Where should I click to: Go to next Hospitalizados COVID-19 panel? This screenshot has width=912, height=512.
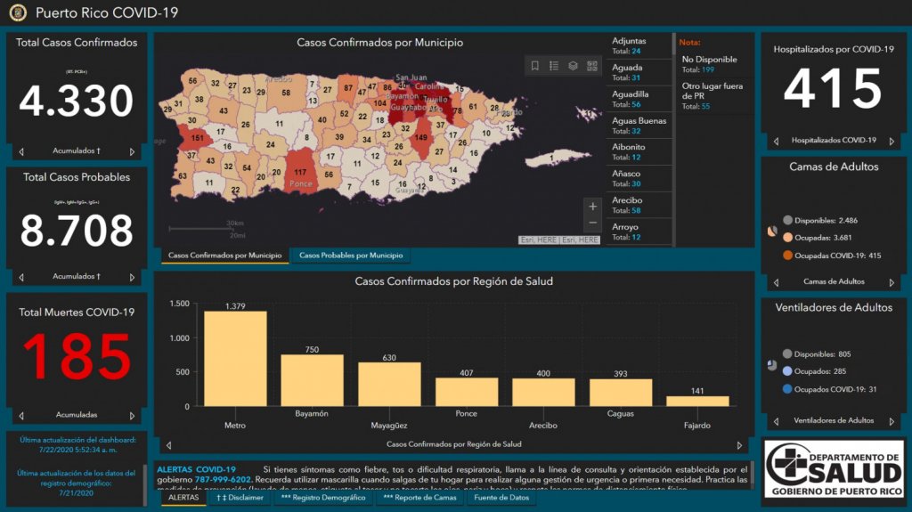pos(891,141)
